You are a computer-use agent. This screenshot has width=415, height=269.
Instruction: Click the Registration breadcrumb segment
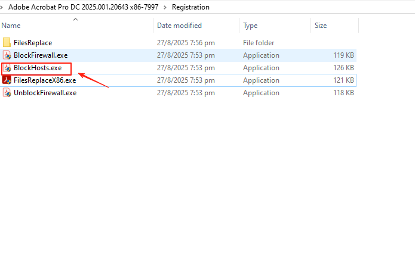[x=190, y=7]
